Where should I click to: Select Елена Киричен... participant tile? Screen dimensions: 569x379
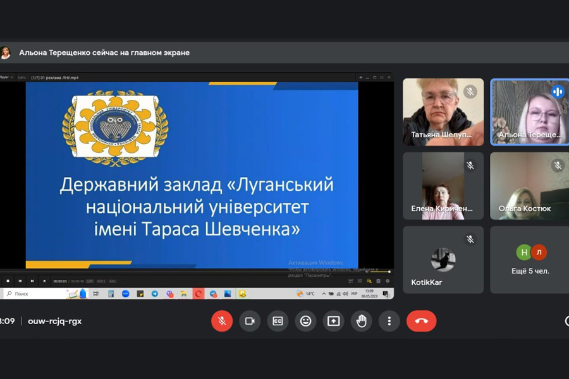pos(443,186)
